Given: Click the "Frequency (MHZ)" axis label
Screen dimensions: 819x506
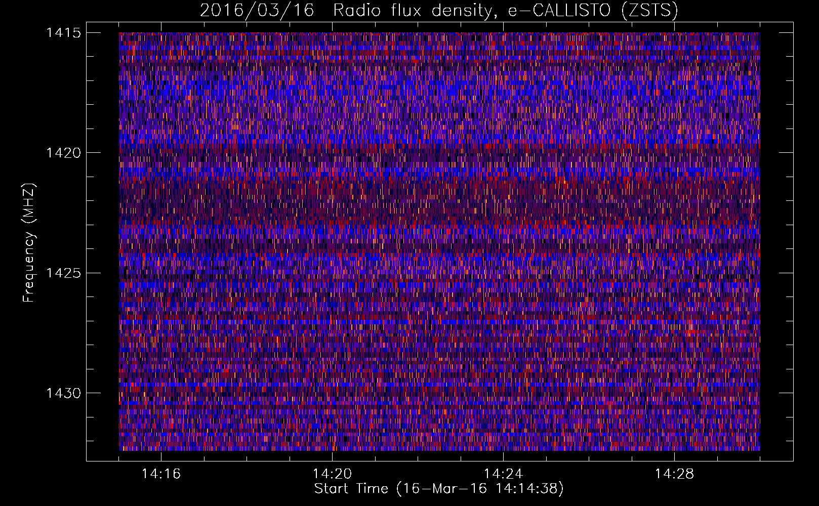Looking at the screenshot, I should click(x=29, y=243).
